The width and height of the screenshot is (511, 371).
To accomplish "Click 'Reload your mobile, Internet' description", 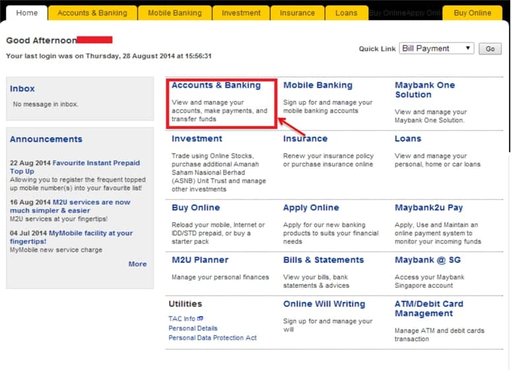I will [218, 233].
